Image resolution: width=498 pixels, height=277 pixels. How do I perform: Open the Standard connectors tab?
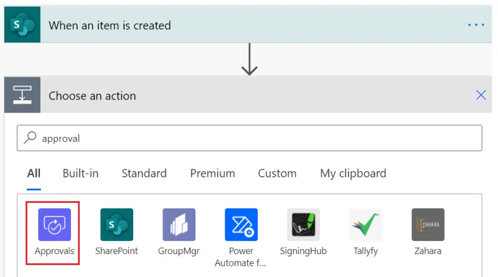144,174
